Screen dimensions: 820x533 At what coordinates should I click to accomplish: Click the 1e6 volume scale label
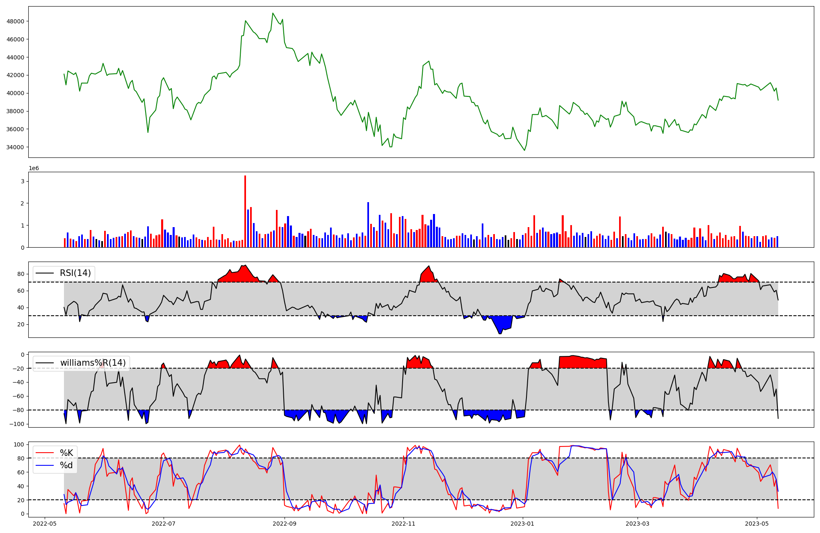pyautogui.click(x=34, y=169)
